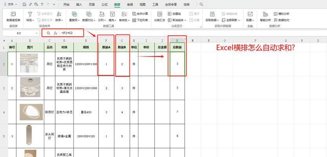
Task: Open the 文件 menu dropdown arrow
Action: point(16,4)
